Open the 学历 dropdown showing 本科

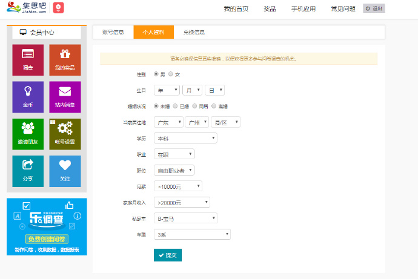point(185,138)
